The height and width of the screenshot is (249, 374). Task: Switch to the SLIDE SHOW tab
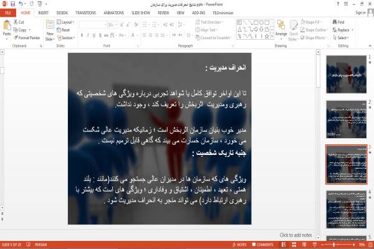[140, 13]
